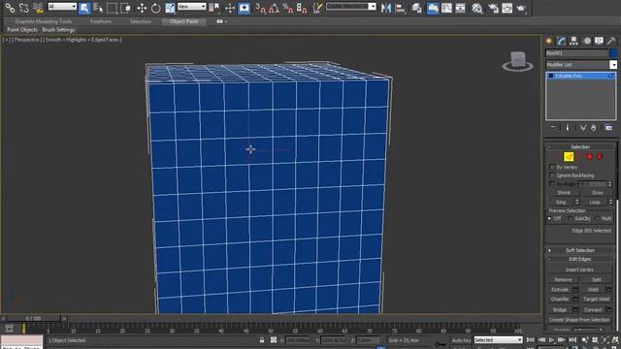Click the Grow selection button
621x349 pixels.
coord(598,193)
